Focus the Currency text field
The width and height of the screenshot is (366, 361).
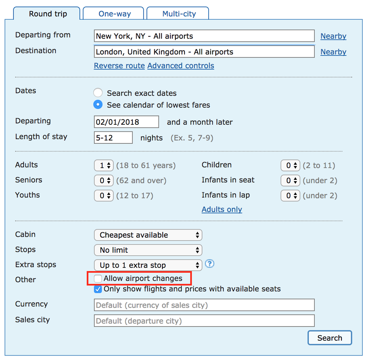(204, 305)
